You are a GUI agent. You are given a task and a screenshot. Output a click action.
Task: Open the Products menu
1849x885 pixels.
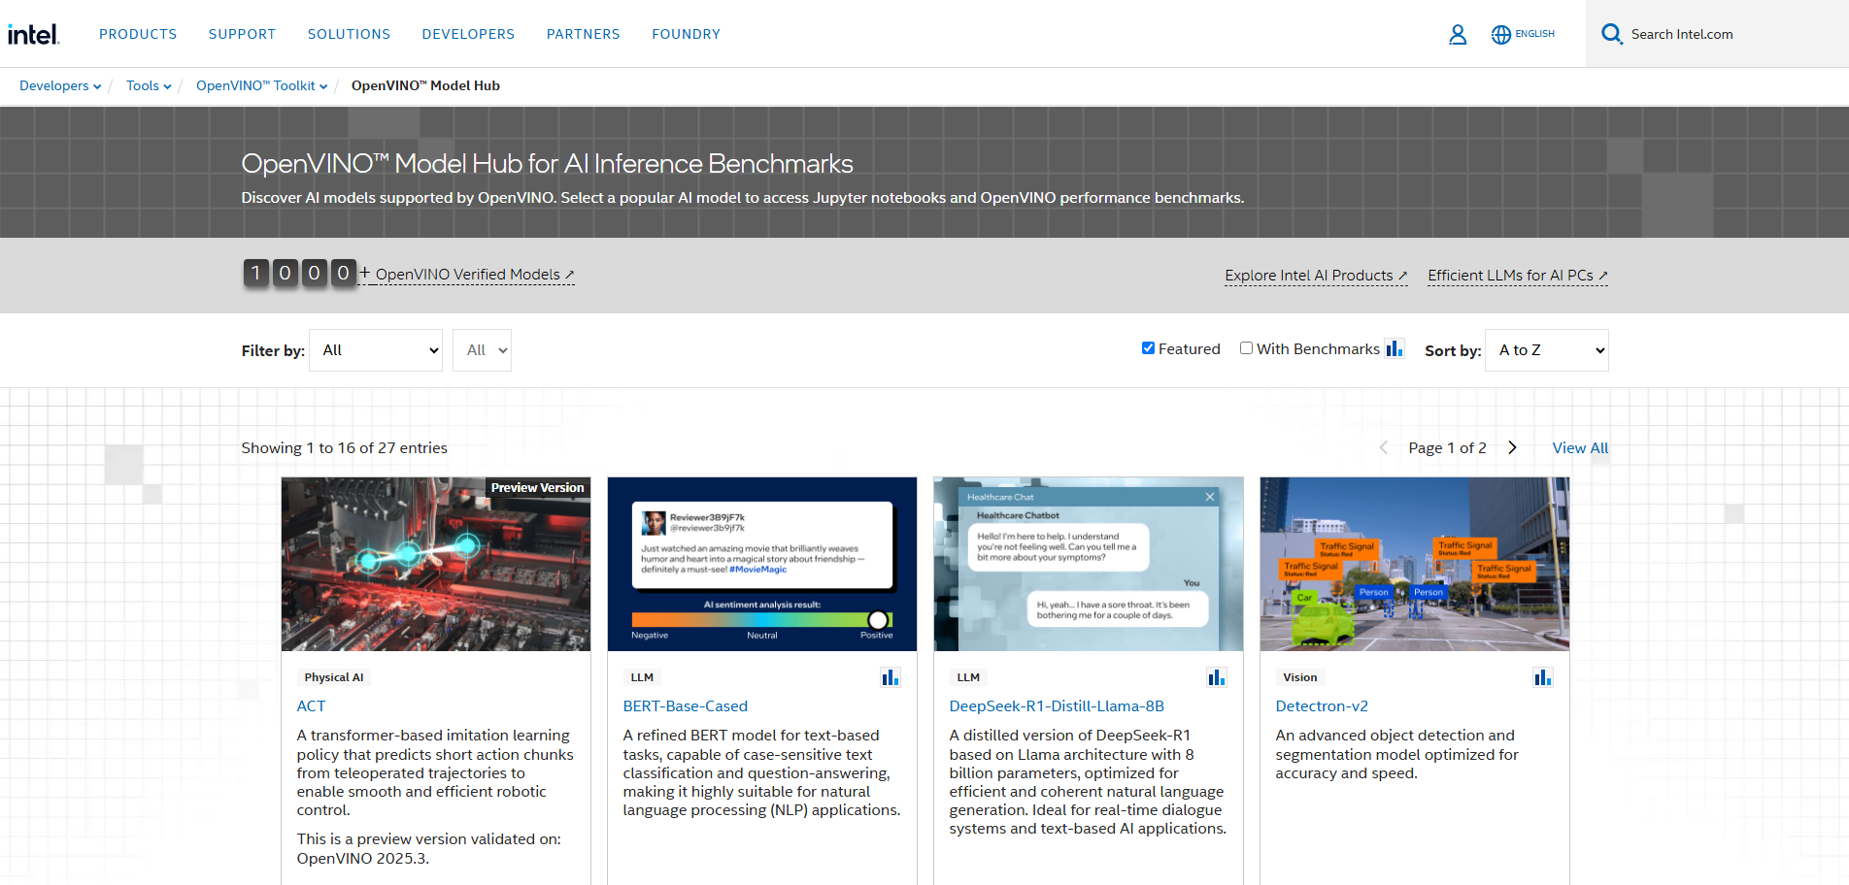(x=138, y=34)
